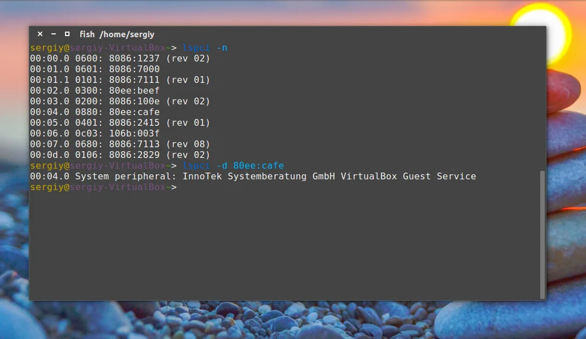Click the line '00:06.0 0c03: 106b:003f'
This screenshot has height=339, width=586.
point(95,134)
